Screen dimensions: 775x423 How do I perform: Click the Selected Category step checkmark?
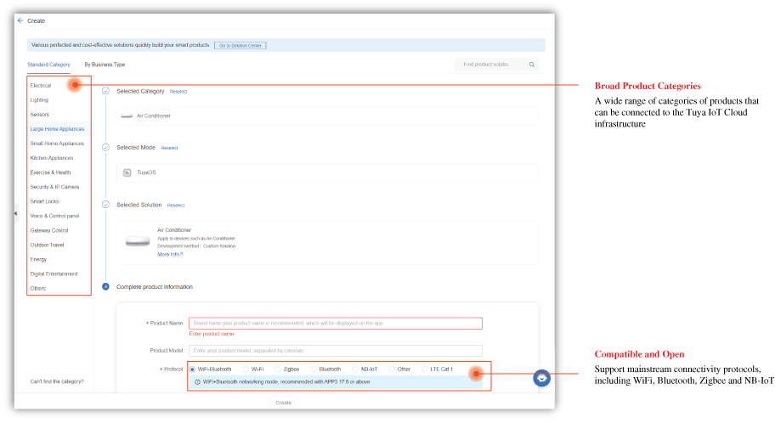pyautogui.click(x=105, y=91)
